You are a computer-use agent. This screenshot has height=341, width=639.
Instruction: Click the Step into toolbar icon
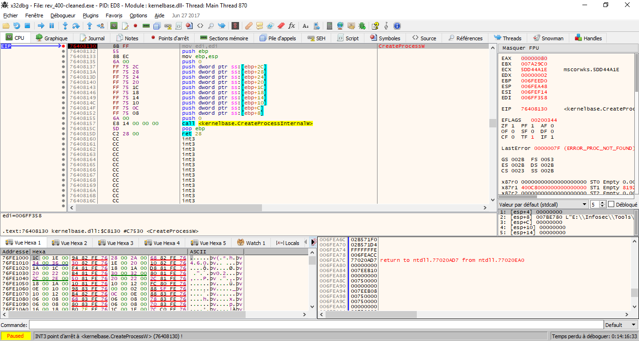coord(65,26)
